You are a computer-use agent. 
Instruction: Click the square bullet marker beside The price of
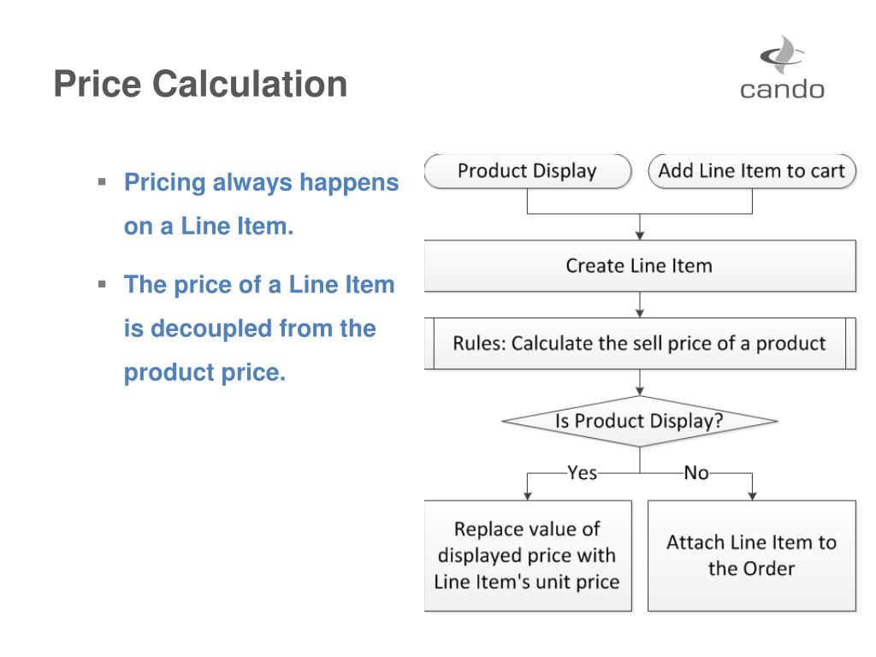[102, 284]
